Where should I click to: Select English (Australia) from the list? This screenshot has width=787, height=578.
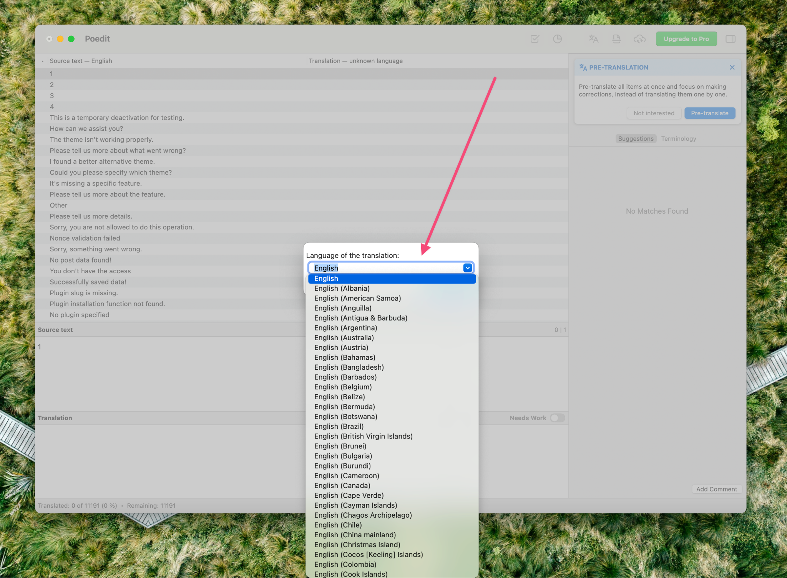click(344, 337)
